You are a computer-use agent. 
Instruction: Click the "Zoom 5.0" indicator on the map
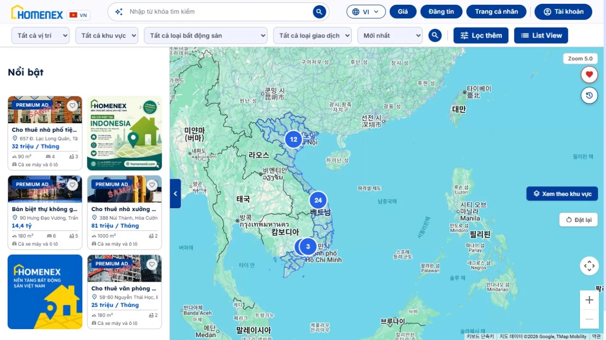580,58
